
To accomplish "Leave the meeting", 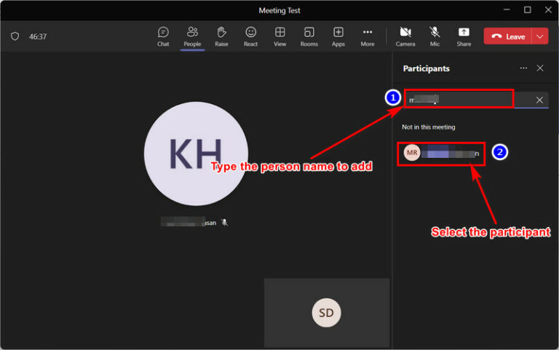I will pos(508,36).
